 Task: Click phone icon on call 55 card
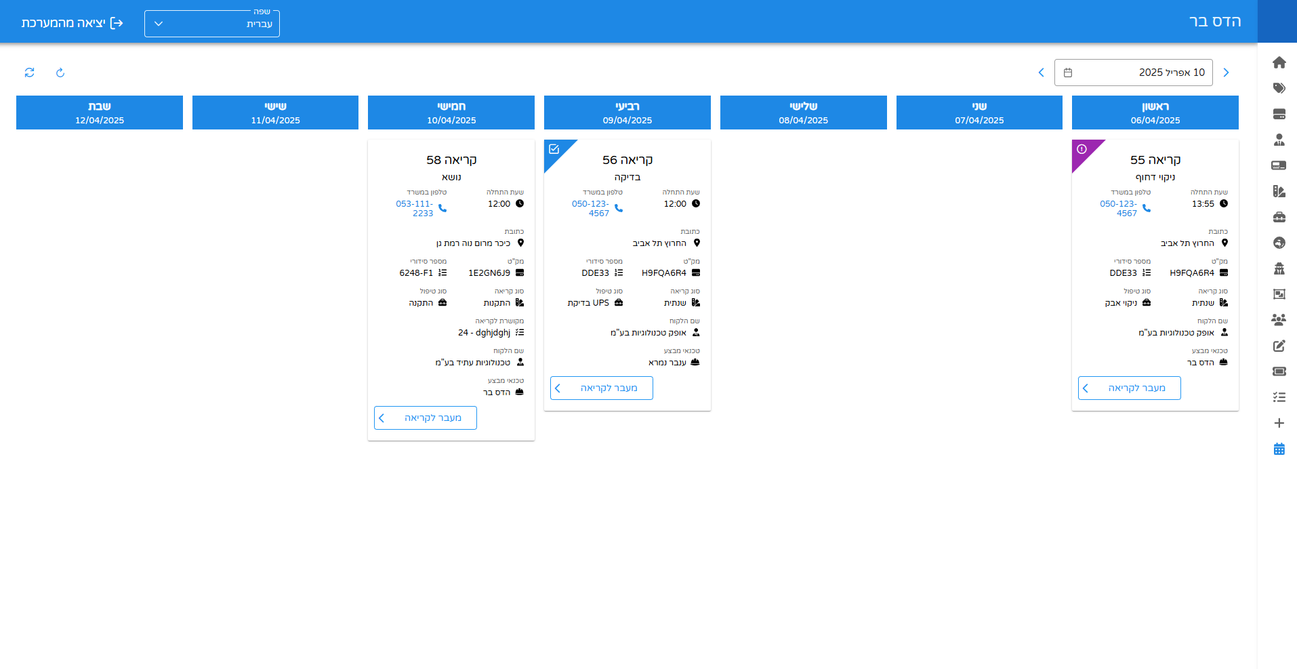point(1147,208)
